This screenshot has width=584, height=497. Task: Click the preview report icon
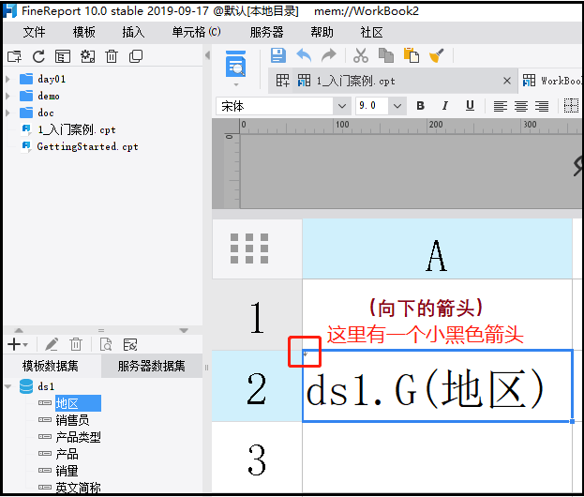(x=236, y=64)
